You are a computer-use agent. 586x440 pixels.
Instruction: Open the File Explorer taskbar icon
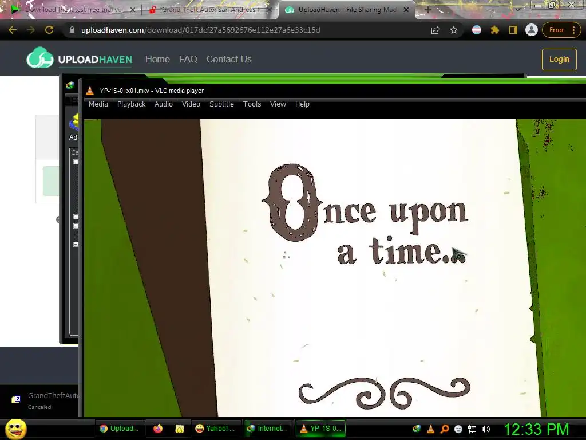pyautogui.click(x=180, y=429)
